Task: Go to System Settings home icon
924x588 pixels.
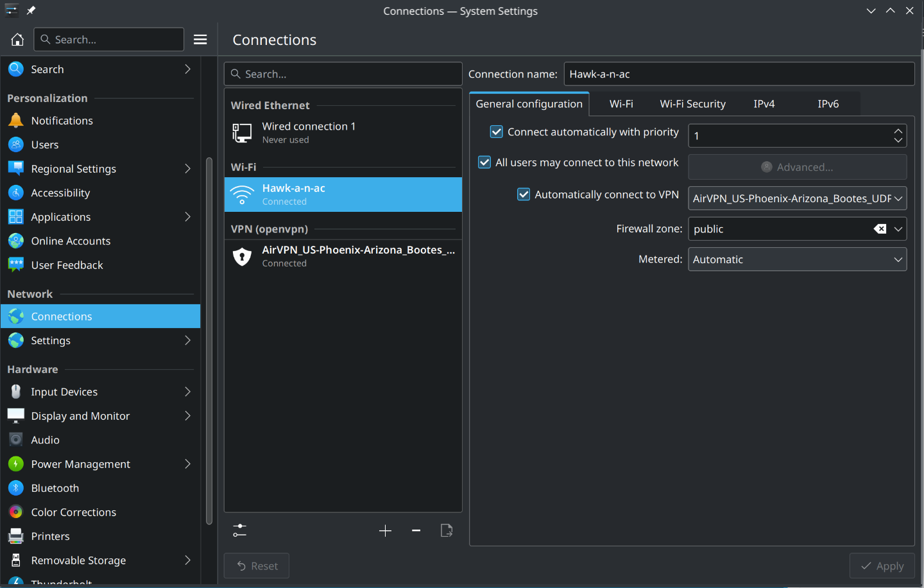Action: (17, 39)
